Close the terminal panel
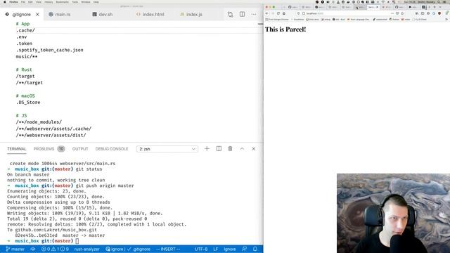Viewport: 450px width, 253px height. pos(254,149)
